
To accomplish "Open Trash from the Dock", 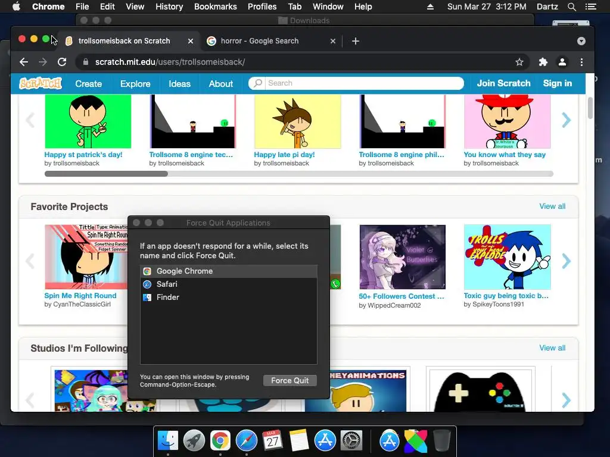I will [442, 440].
